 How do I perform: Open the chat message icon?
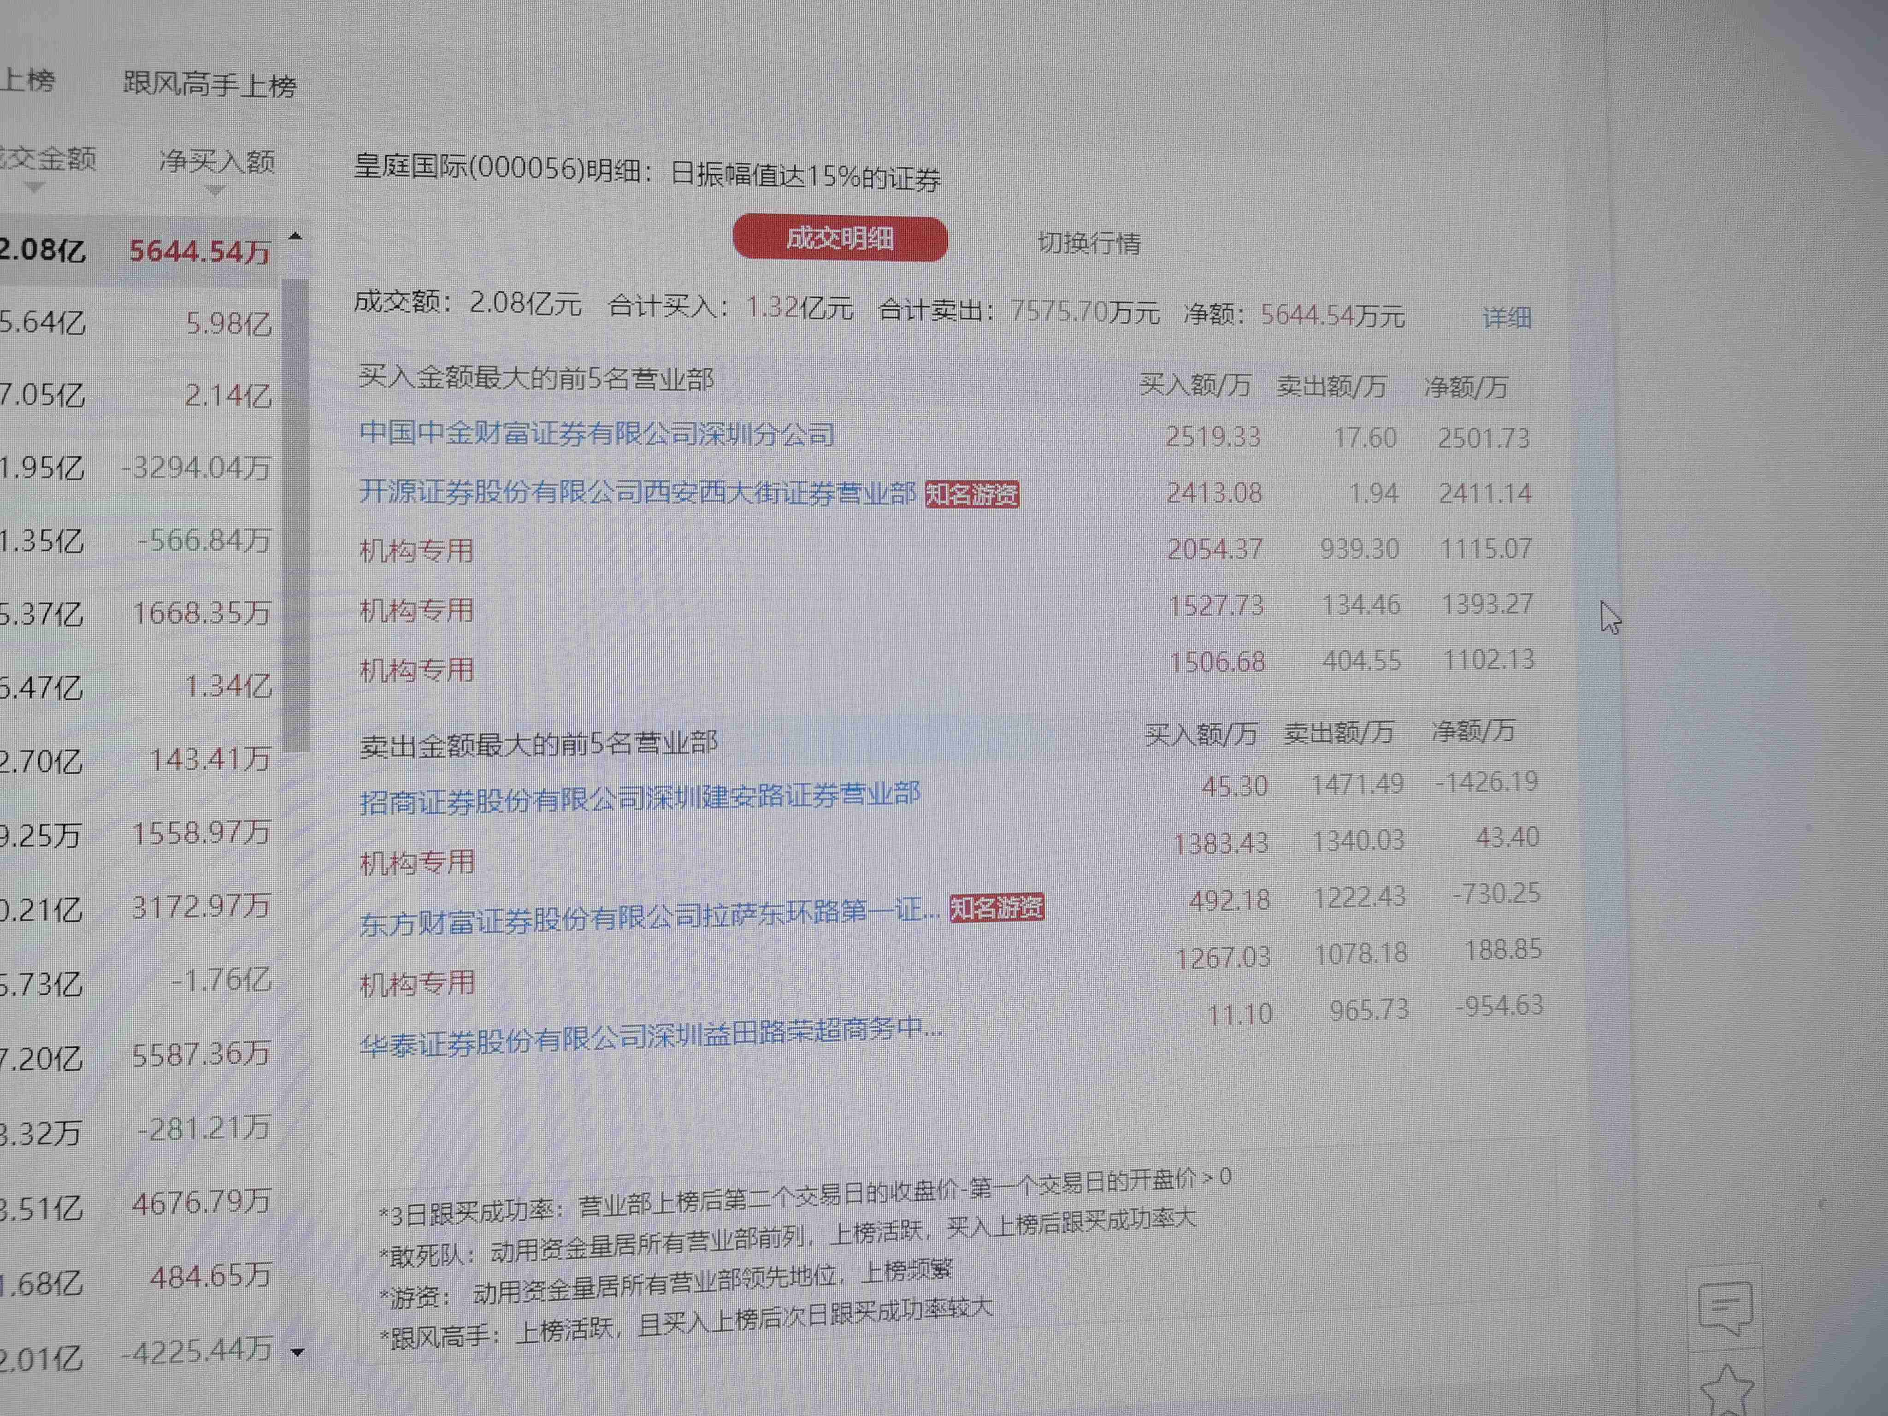1726,1307
